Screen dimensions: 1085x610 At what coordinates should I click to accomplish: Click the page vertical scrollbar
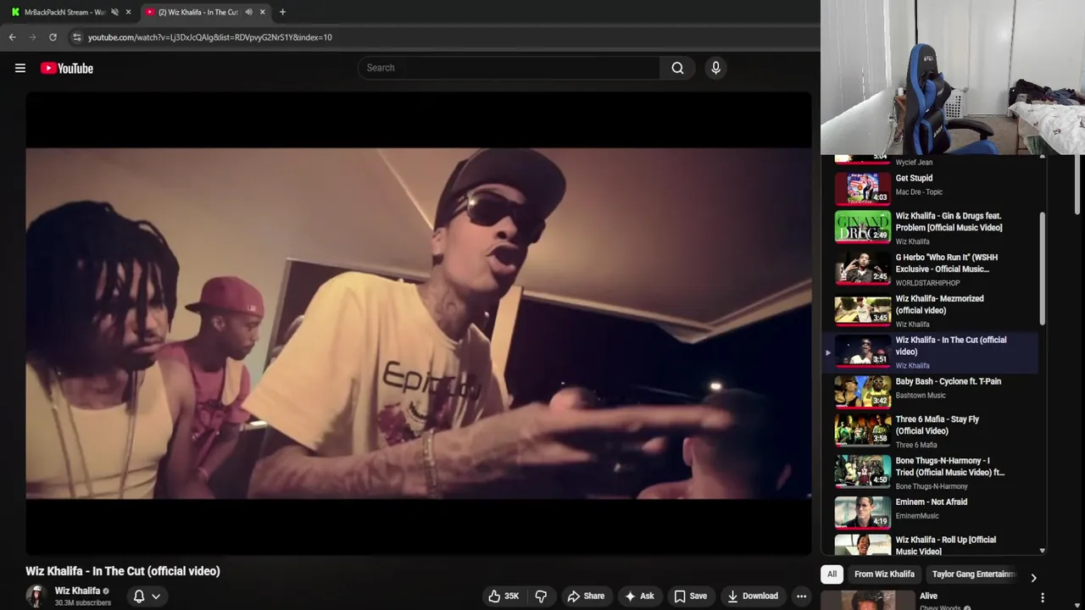[x=1078, y=184]
